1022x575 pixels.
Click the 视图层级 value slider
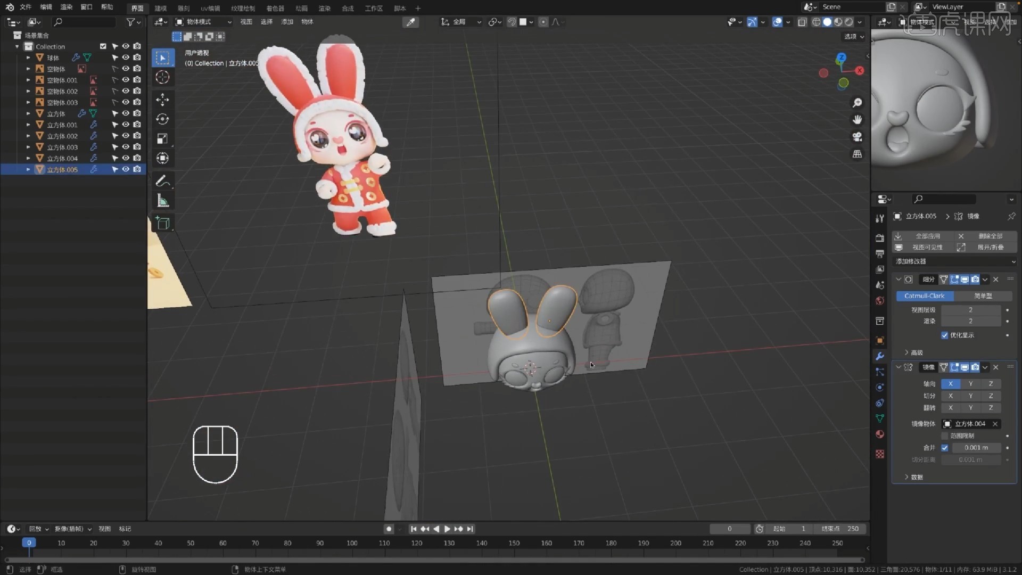pos(971,310)
